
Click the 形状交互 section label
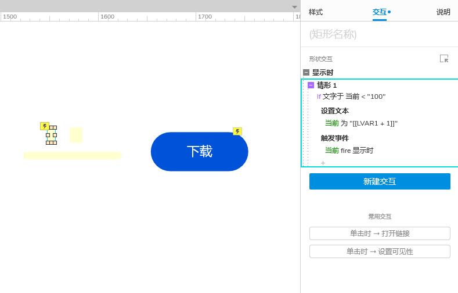coord(321,59)
